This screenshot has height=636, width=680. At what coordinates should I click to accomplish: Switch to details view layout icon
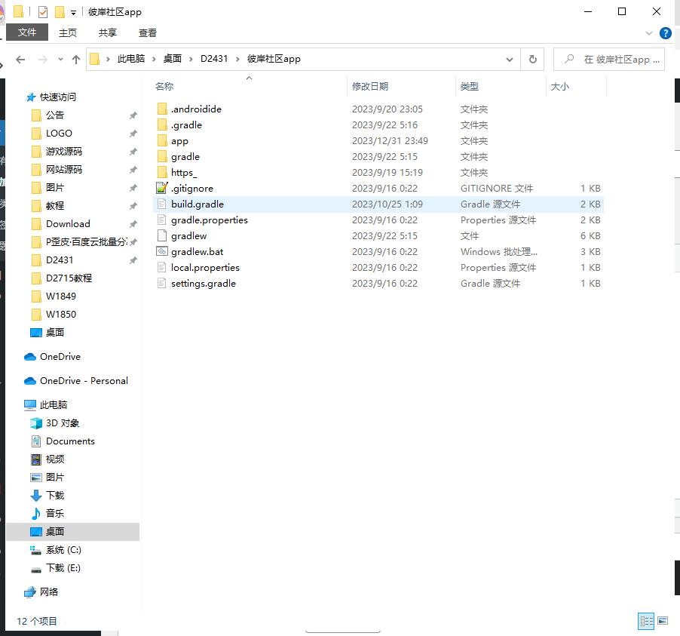point(646,621)
